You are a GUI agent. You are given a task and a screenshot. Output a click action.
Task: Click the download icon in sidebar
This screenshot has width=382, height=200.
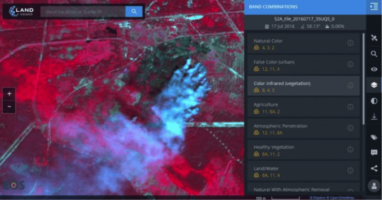pyautogui.click(x=374, y=117)
